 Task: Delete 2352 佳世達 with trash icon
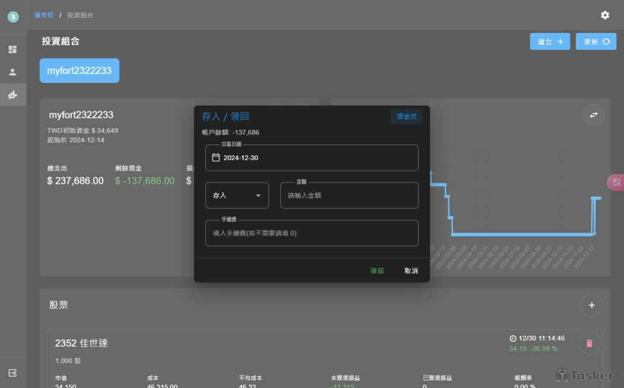(590, 343)
